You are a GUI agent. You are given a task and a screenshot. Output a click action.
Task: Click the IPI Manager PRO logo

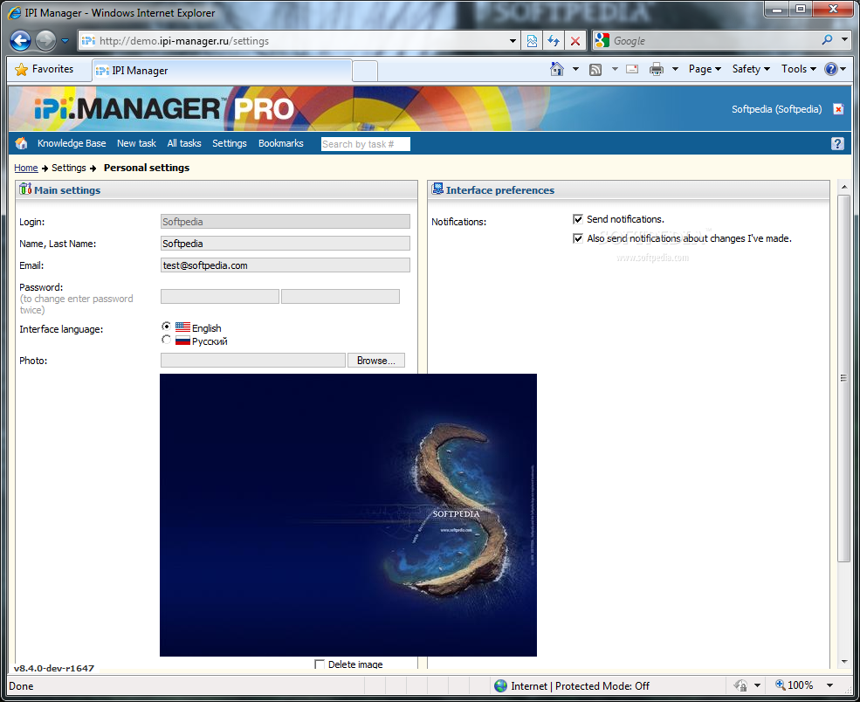pos(163,108)
